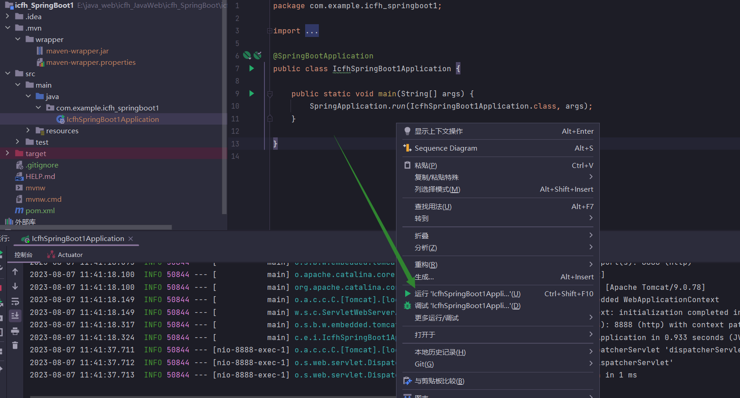Toggle scroll to end in console toolbar
The width and height of the screenshot is (740, 398).
(x=15, y=316)
